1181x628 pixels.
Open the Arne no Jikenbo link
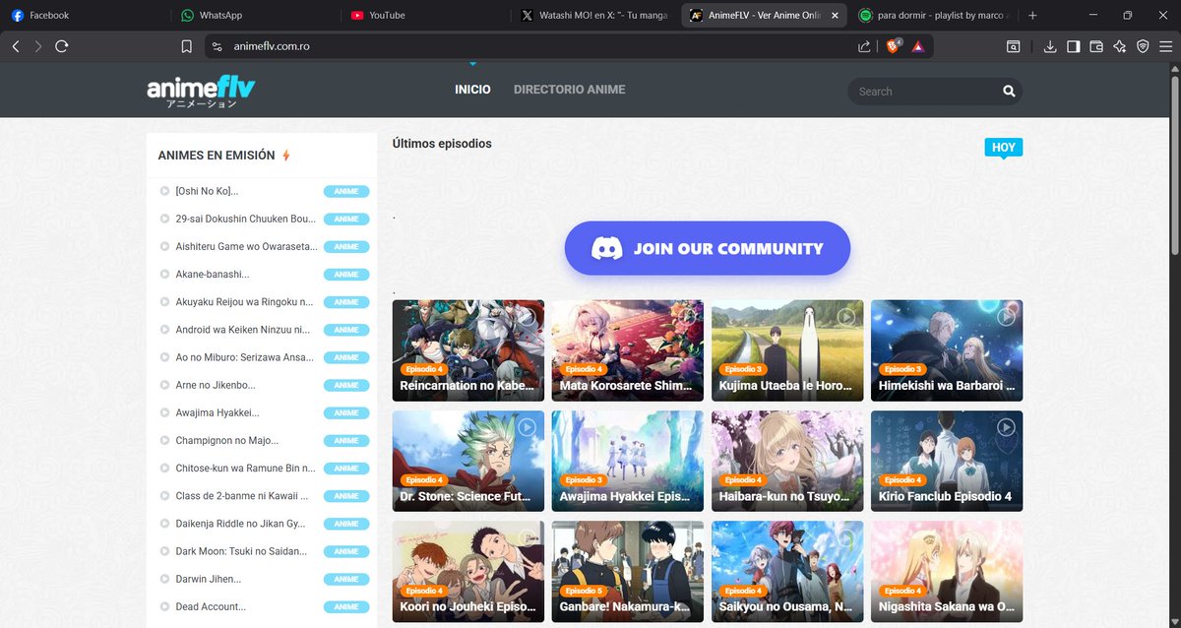coord(216,385)
